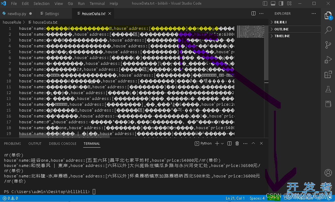Viewport: 335px width, 202px height.
Task: Click Spaces: 4 indentation setting
Action: pos(257,198)
